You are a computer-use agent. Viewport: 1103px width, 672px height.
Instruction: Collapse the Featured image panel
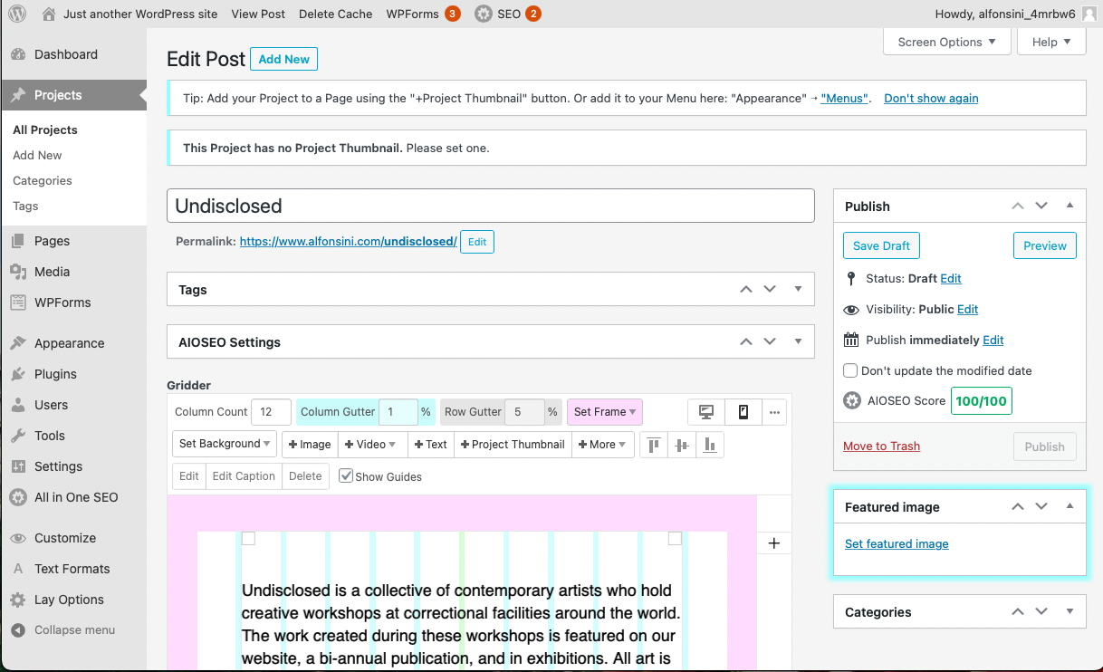[x=1069, y=506]
